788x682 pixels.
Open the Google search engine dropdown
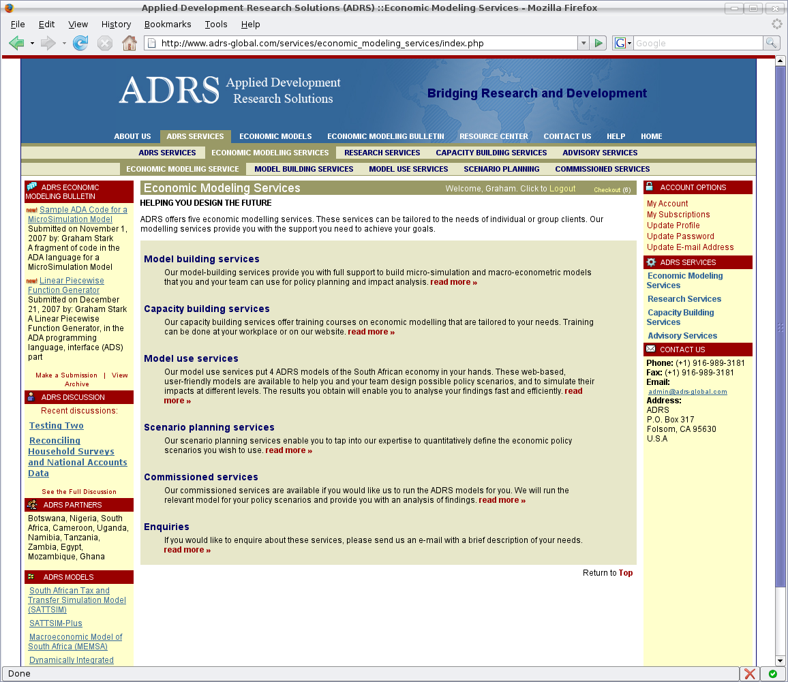[x=623, y=43]
